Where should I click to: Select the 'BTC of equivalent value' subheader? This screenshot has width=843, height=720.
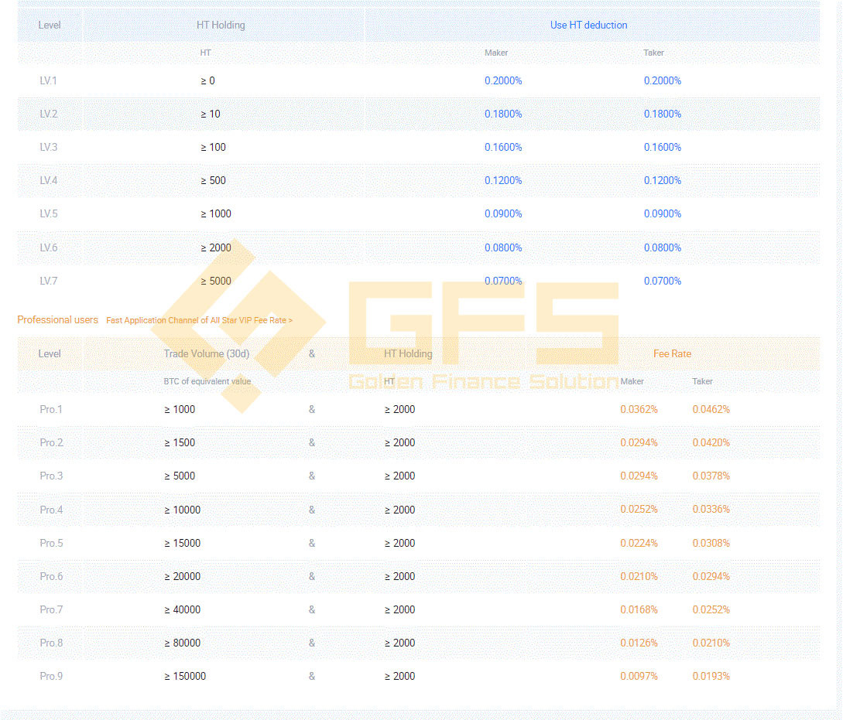pos(207,381)
